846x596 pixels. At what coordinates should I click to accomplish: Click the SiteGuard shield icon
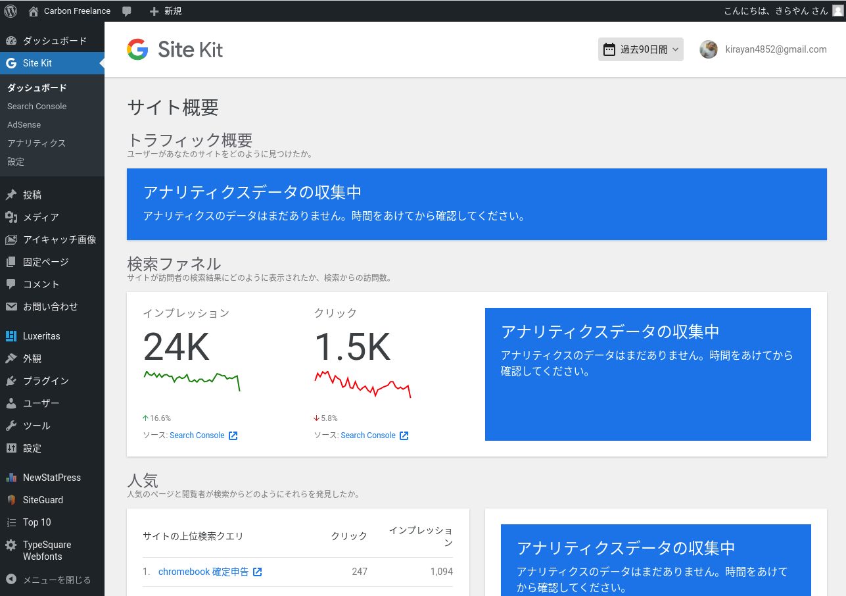[11, 500]
